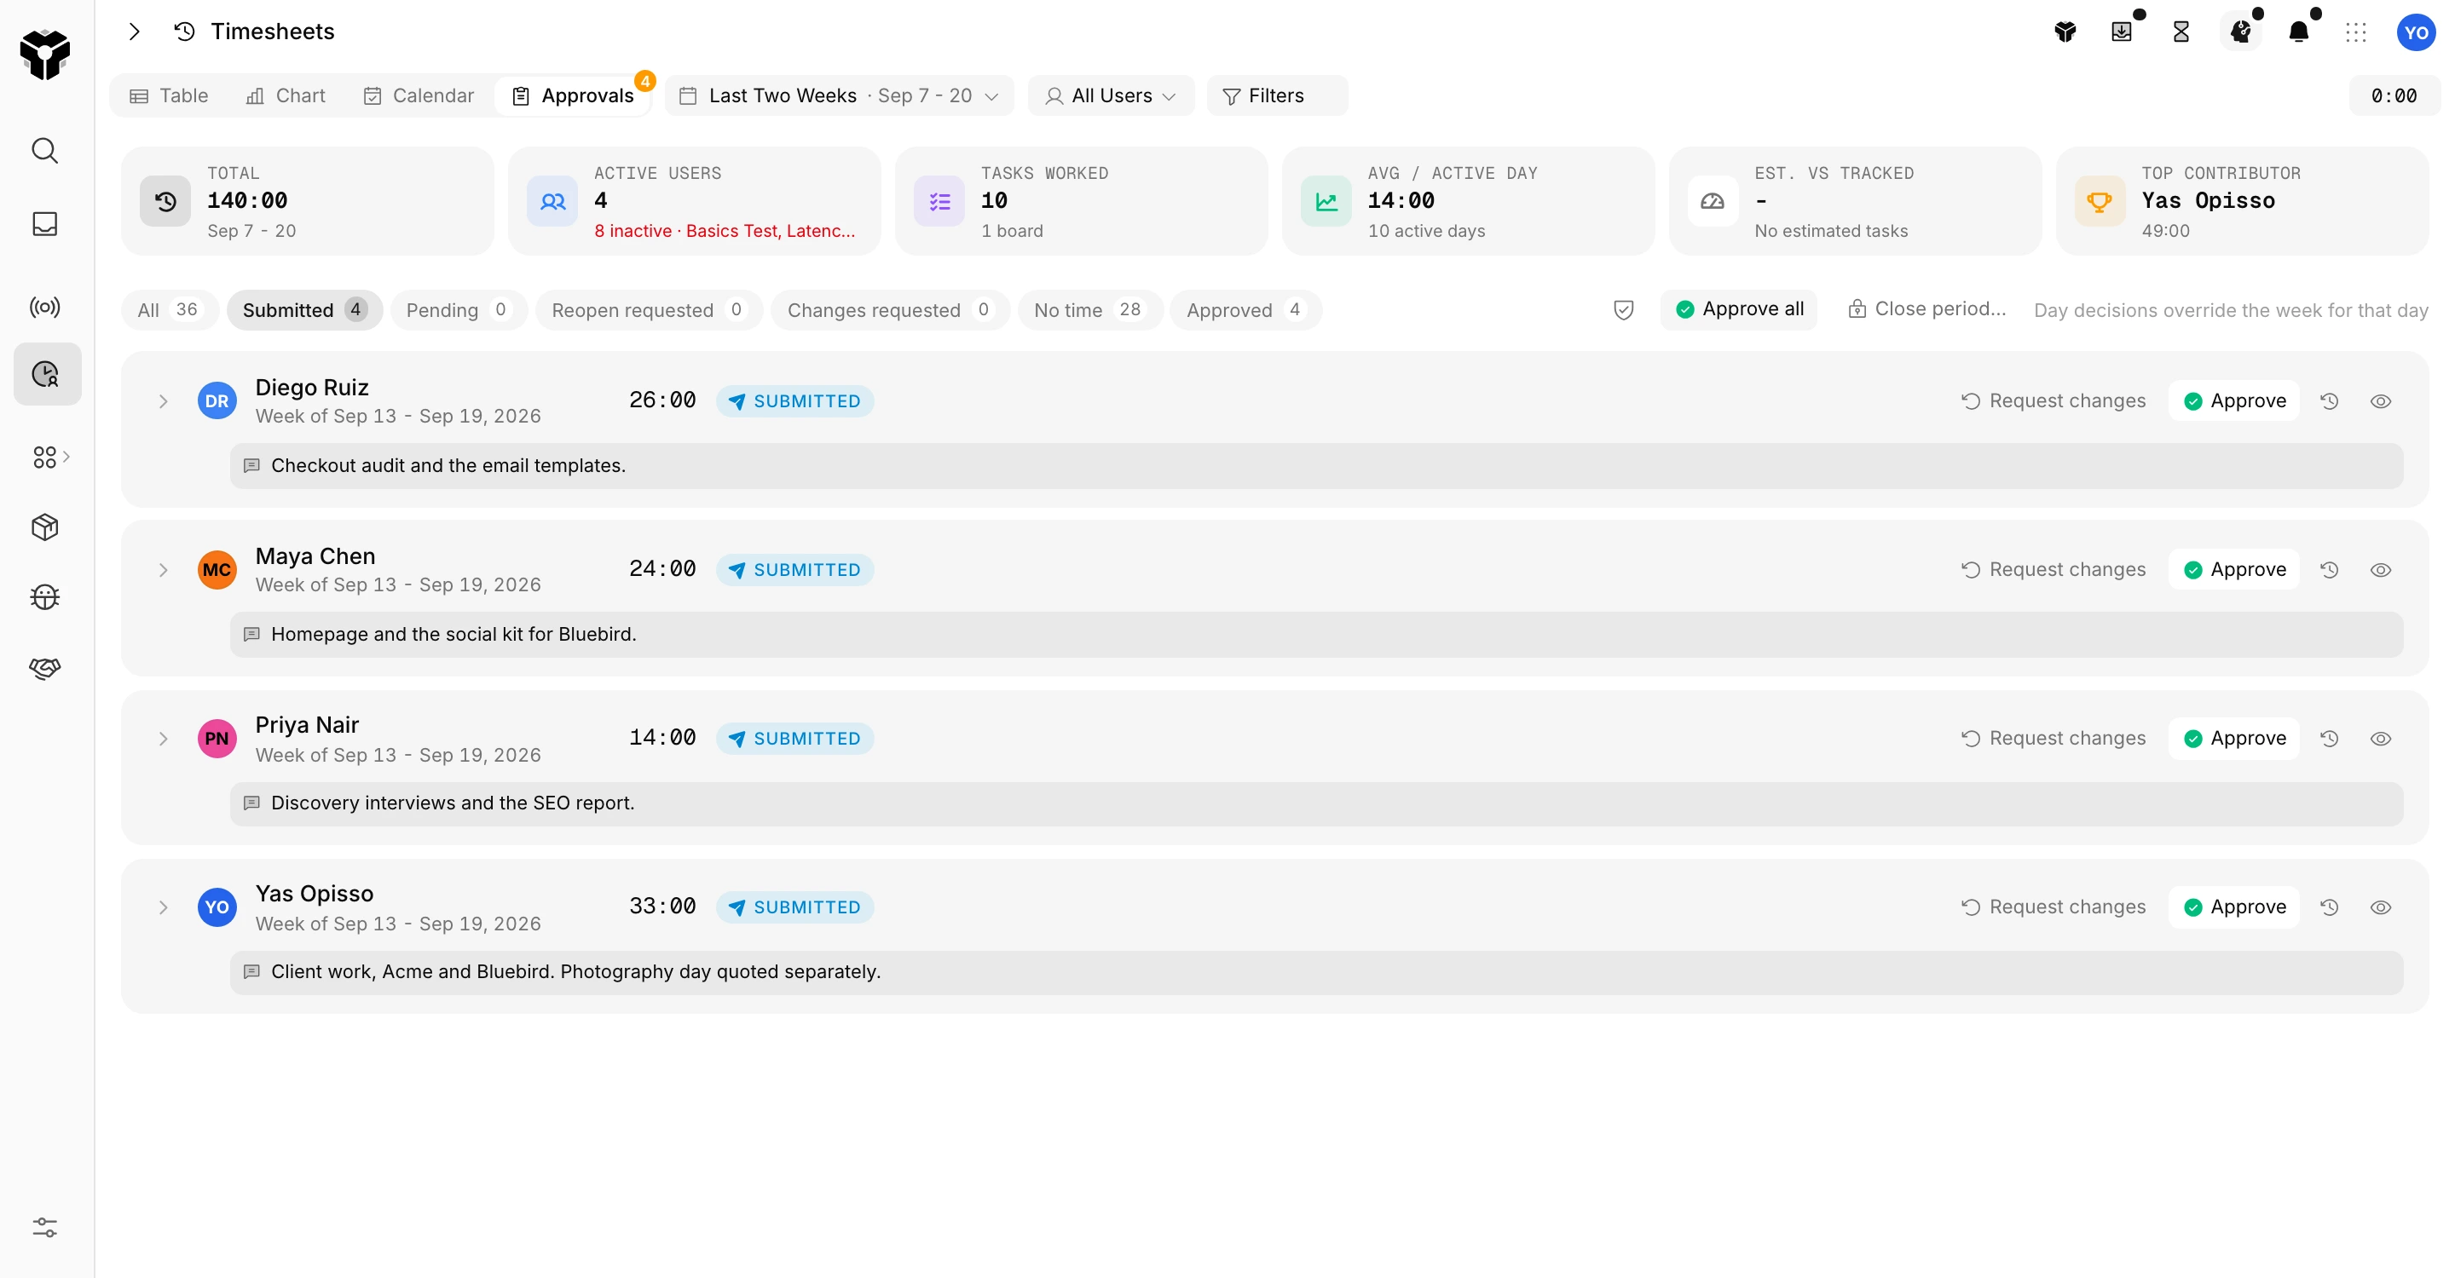Click the download inbox icon in header

(2122, 32)
